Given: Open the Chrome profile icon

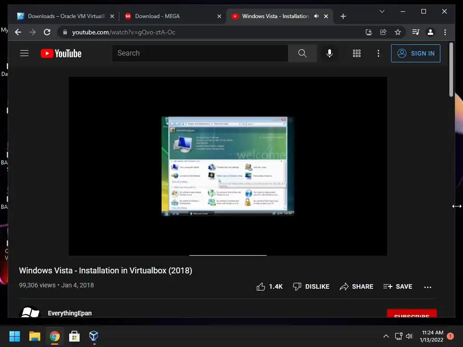Looking at the screenshot, I should pyautogui.click(x=430, y=32).
